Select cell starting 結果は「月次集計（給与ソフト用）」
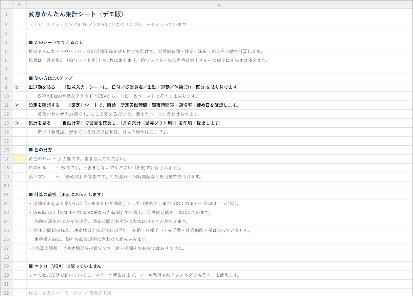Screen dimensions: 413x296 219,60
